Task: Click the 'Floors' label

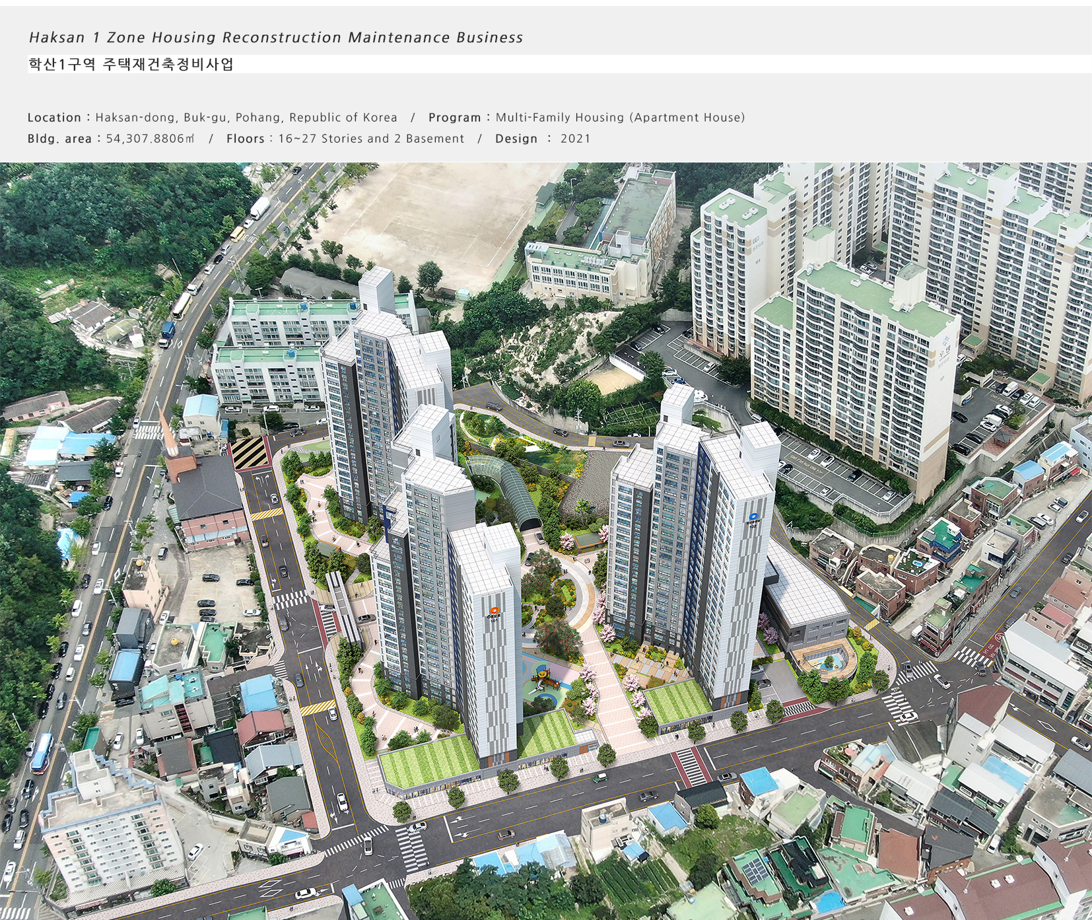Action: click(246, 139)
